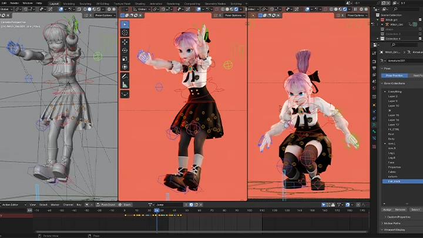Click the Rest Position button
The width and height of the screenshot is (423, 238).
point(415,76)
